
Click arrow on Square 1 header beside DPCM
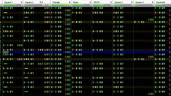(132, 2)
